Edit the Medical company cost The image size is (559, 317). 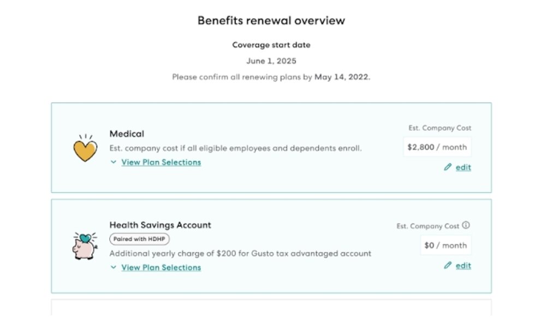(x=463, y=167)
